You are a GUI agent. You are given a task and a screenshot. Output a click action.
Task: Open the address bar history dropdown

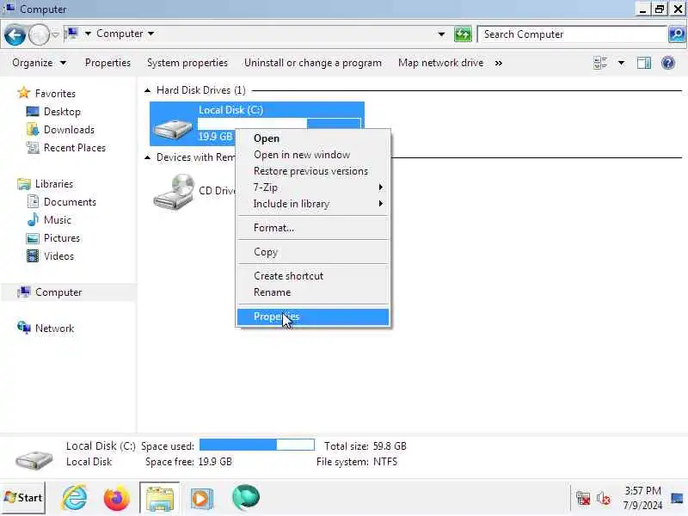point(441,34)
